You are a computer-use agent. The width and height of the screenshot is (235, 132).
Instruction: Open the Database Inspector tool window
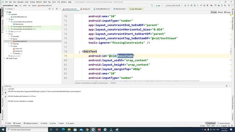[x=31, y=123]
